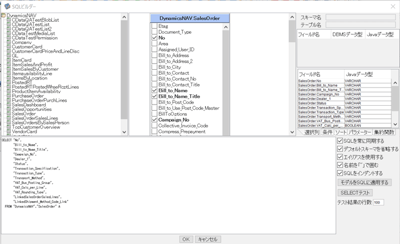Click the Company table icon
Image resolution: width=400 pixels, height=244 pixels.
[x=9, y=42]
